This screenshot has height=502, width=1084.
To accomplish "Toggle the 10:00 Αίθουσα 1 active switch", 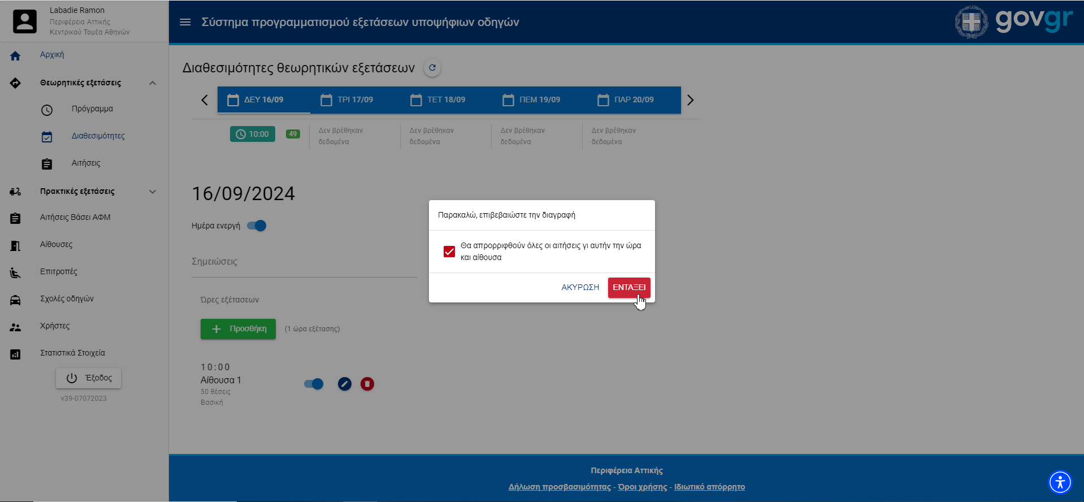I will click(314, 384).
